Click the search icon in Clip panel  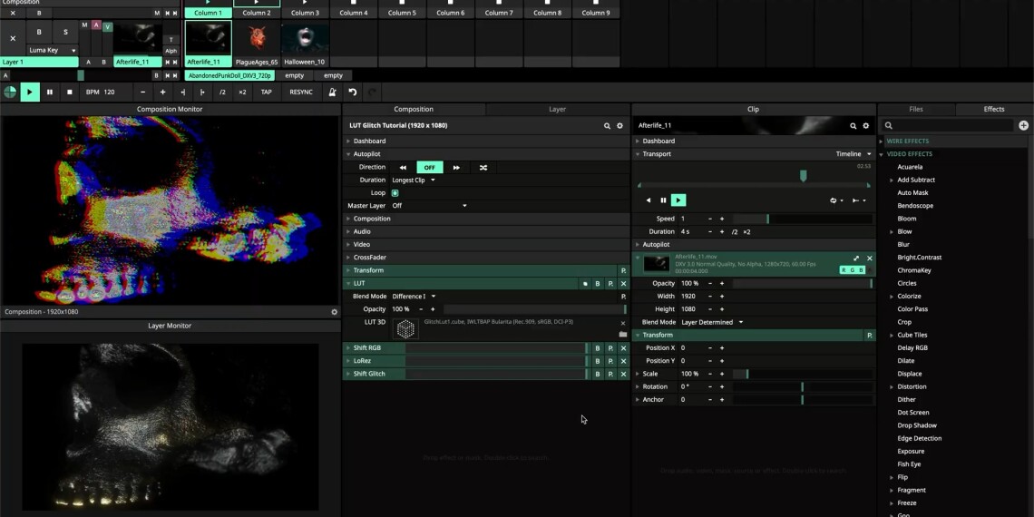(x=853, y=126)
